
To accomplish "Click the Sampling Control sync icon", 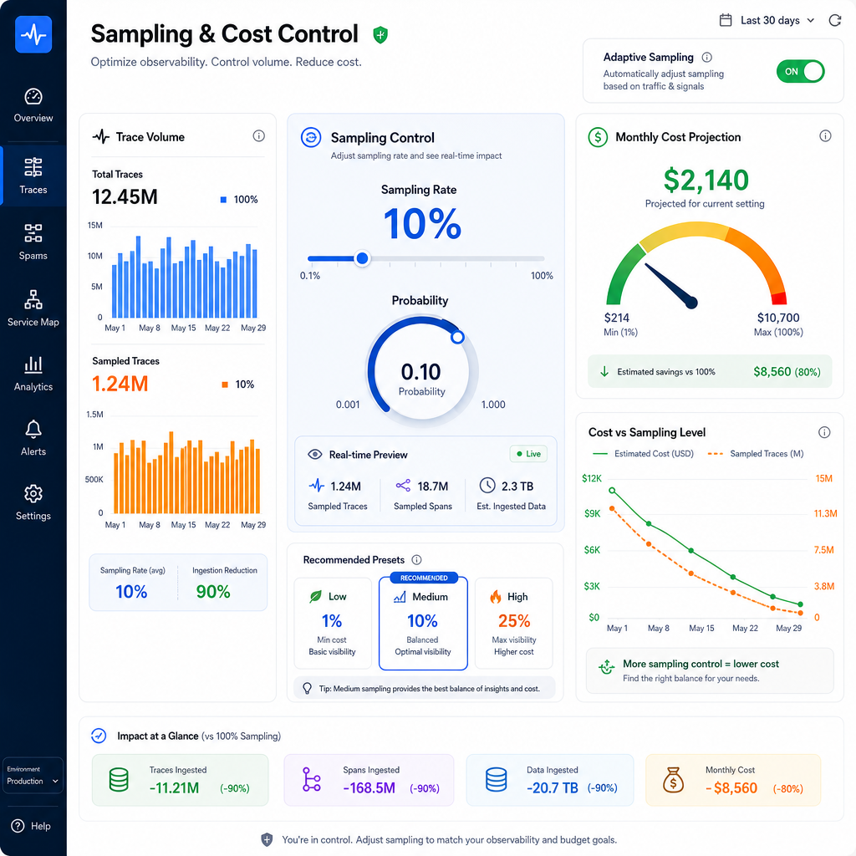I will [x=311, y=138].
